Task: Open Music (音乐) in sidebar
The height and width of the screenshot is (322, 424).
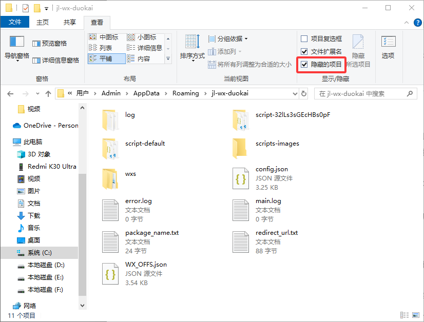Action: pos(29,228)
